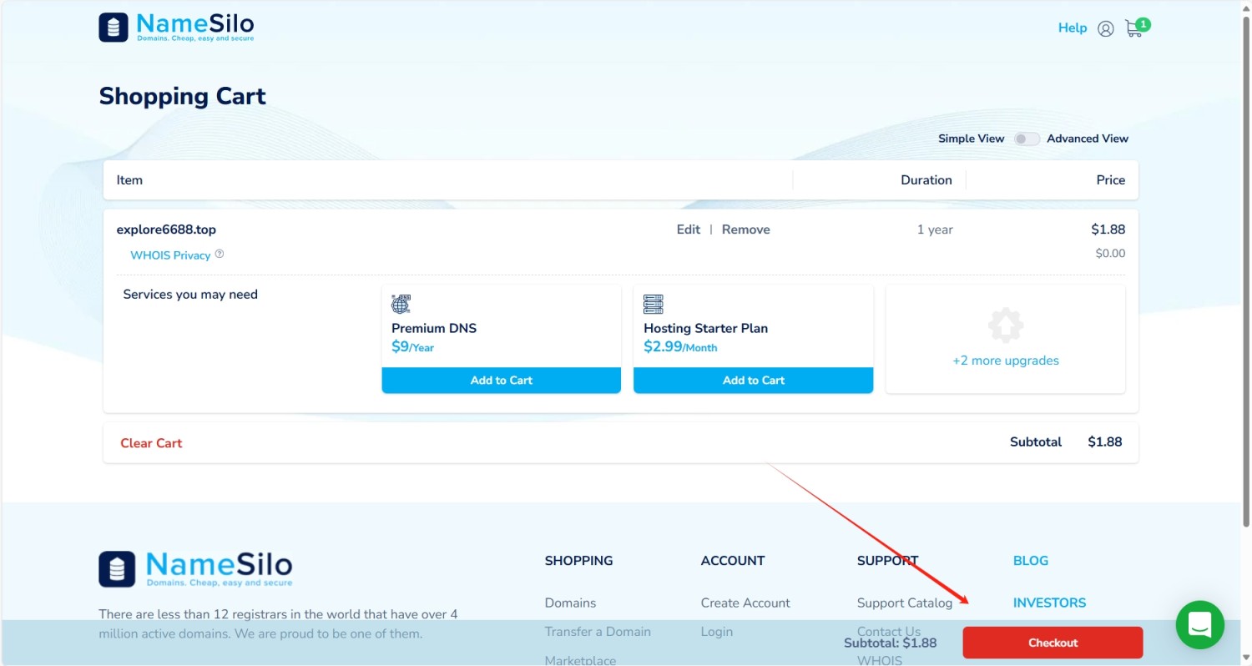Open the WHOIS Privacy link

pyautogui.click(x=170, y=255)
